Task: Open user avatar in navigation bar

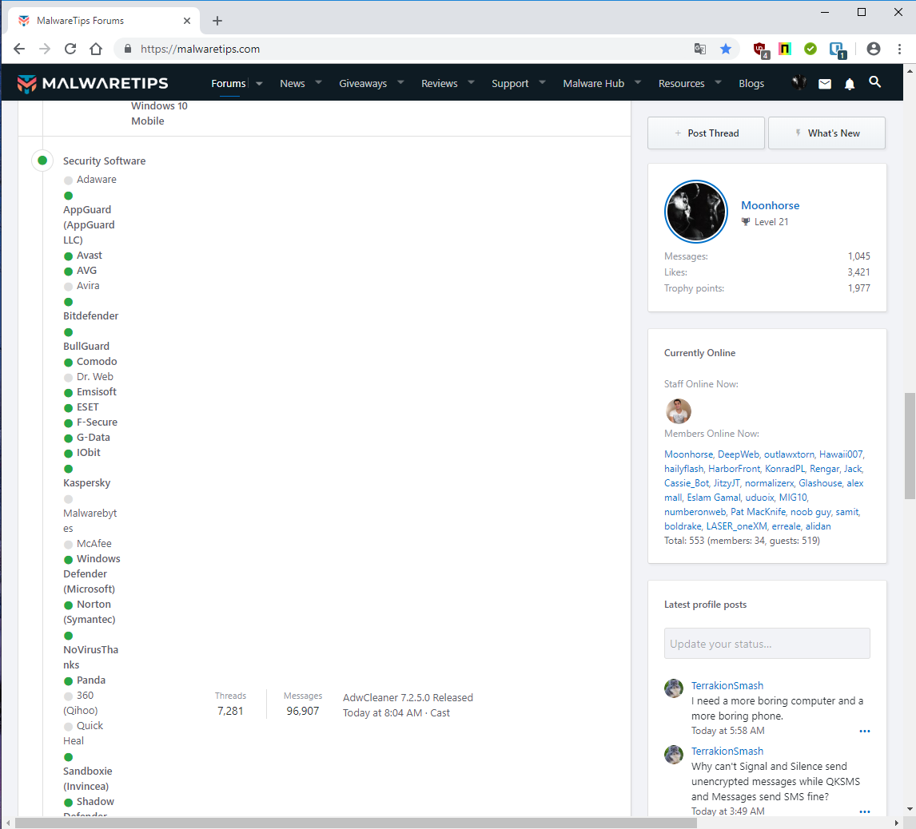Action: point(799,83)
